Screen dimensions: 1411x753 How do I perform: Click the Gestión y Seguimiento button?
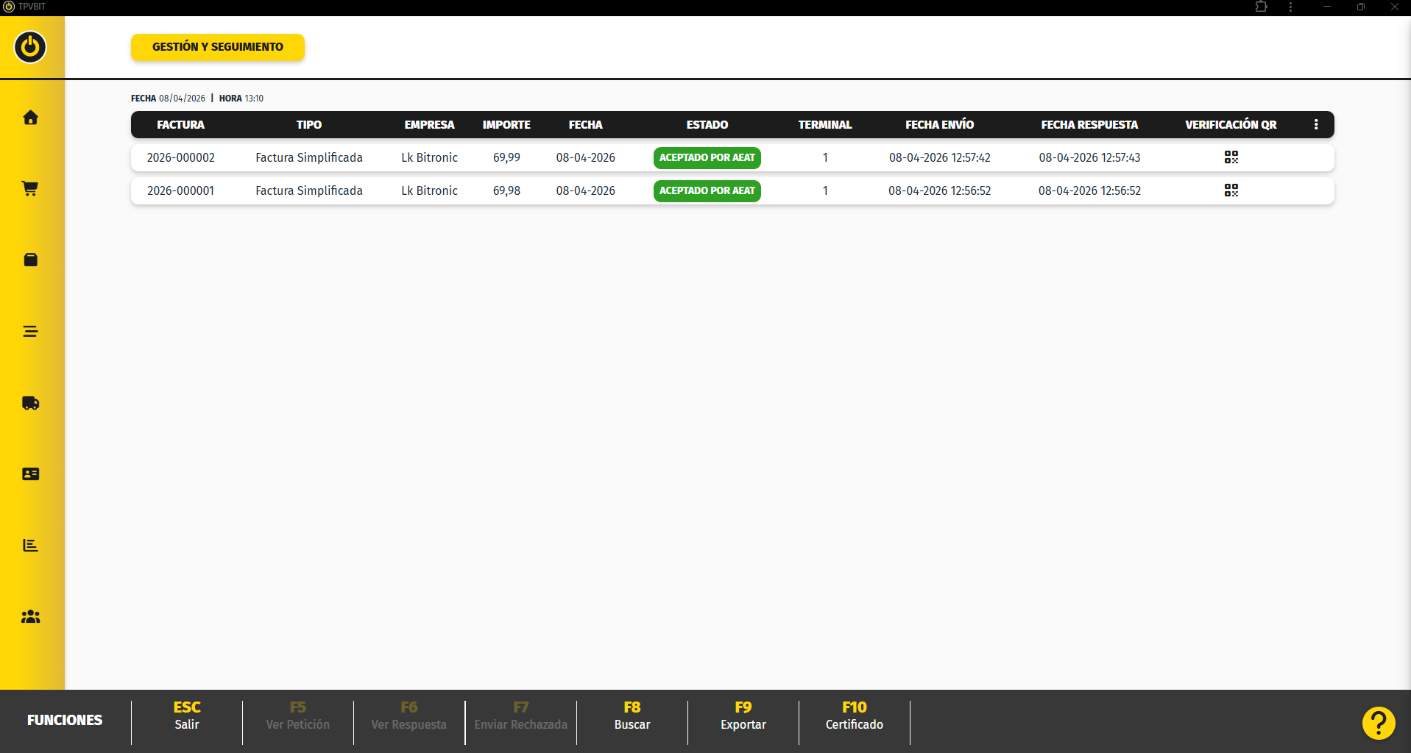pos(217,47)
